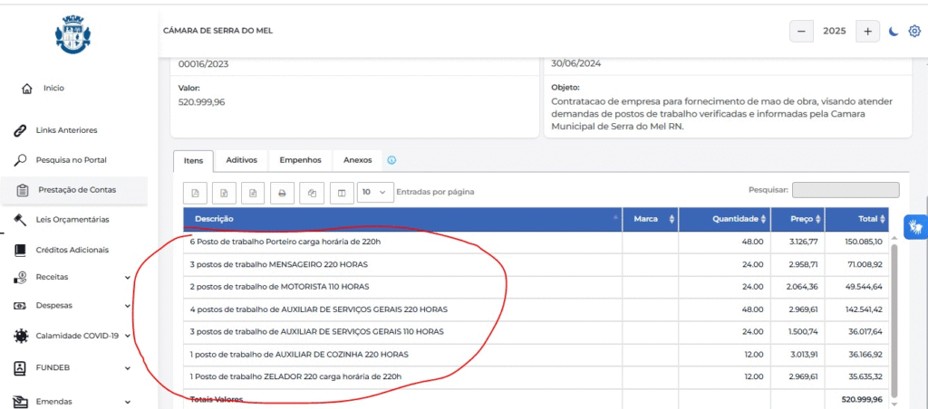Open Leis Orçamentárias link

(72, 219)
